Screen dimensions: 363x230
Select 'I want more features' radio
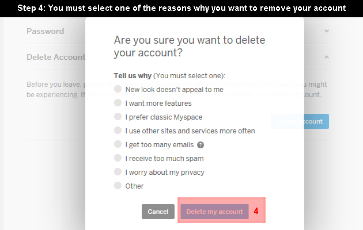click(x=118, y=103)
